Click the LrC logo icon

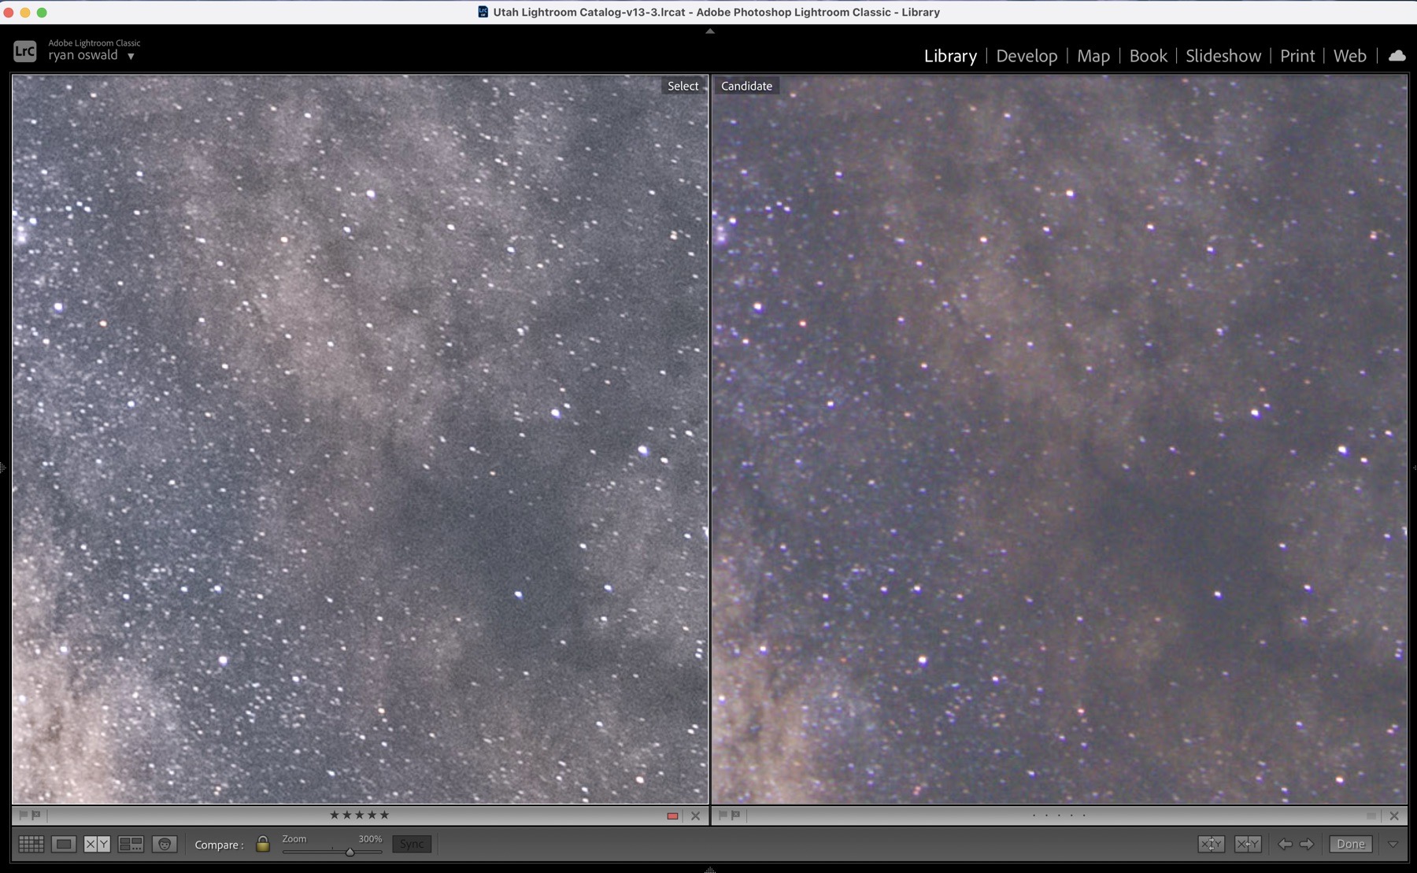[x=25, y=51]
